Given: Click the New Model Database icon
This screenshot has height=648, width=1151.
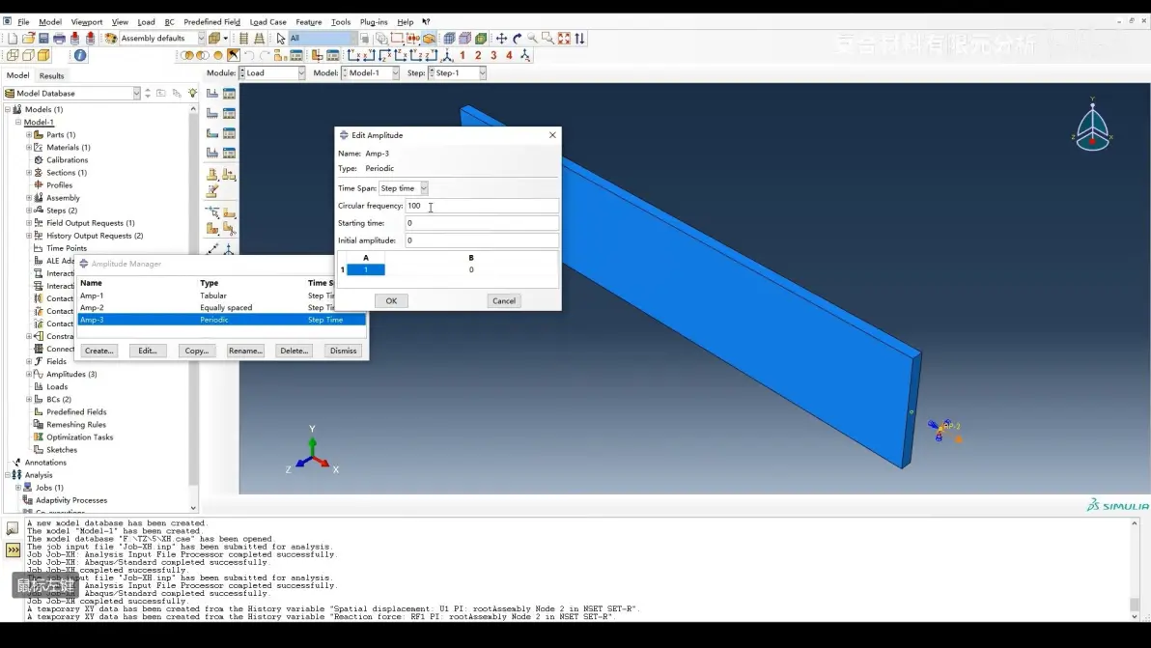Looking at the screenshot, I should 13,39.
